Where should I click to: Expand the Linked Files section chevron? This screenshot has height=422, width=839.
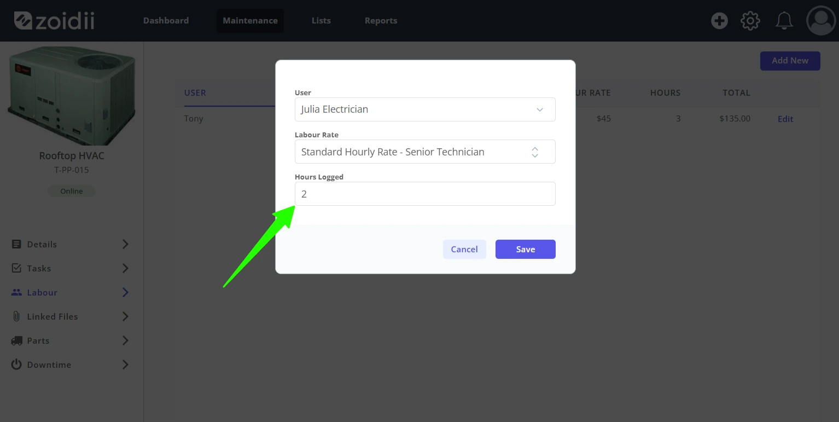pos(125,316)
